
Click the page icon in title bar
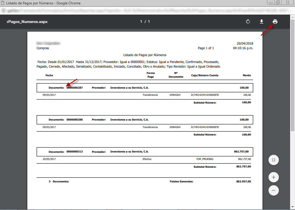click(3, 3)
